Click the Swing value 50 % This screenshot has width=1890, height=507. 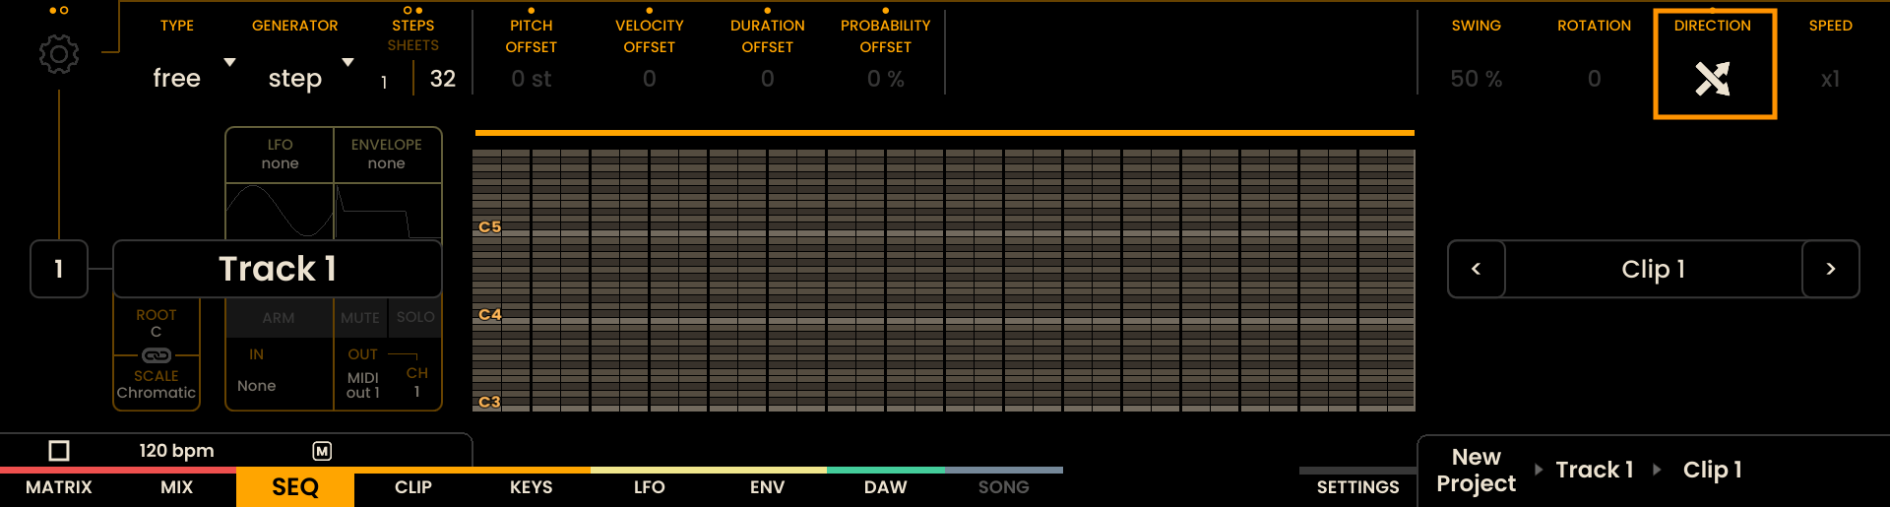tap(1477, 79)
